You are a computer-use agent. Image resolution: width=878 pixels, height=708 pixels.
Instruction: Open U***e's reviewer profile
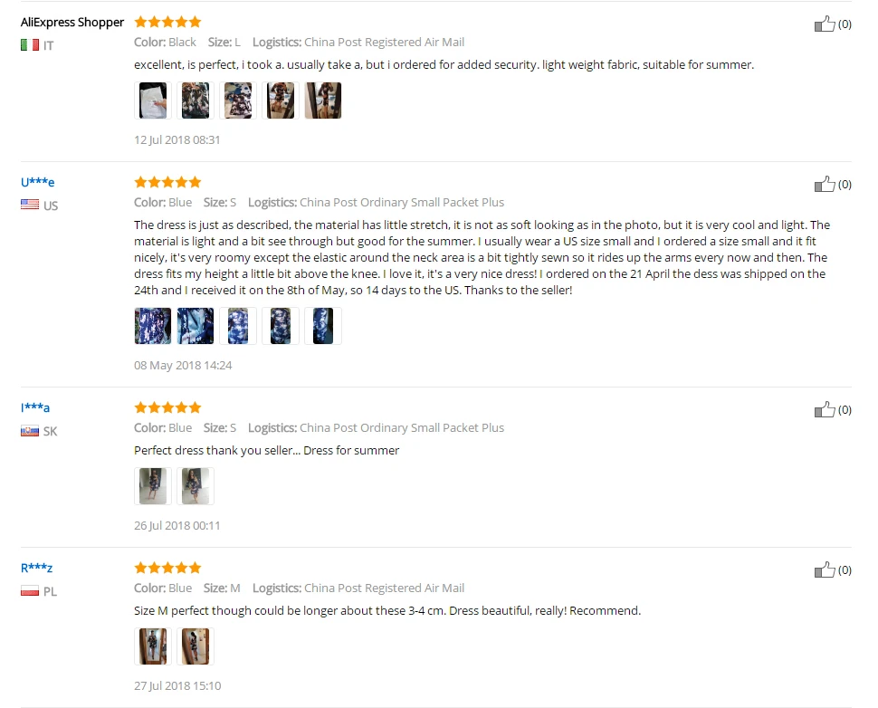pyautogui.click(x=37, y=182)
